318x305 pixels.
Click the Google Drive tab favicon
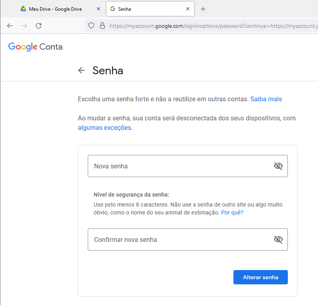click(x=23, y=9)
